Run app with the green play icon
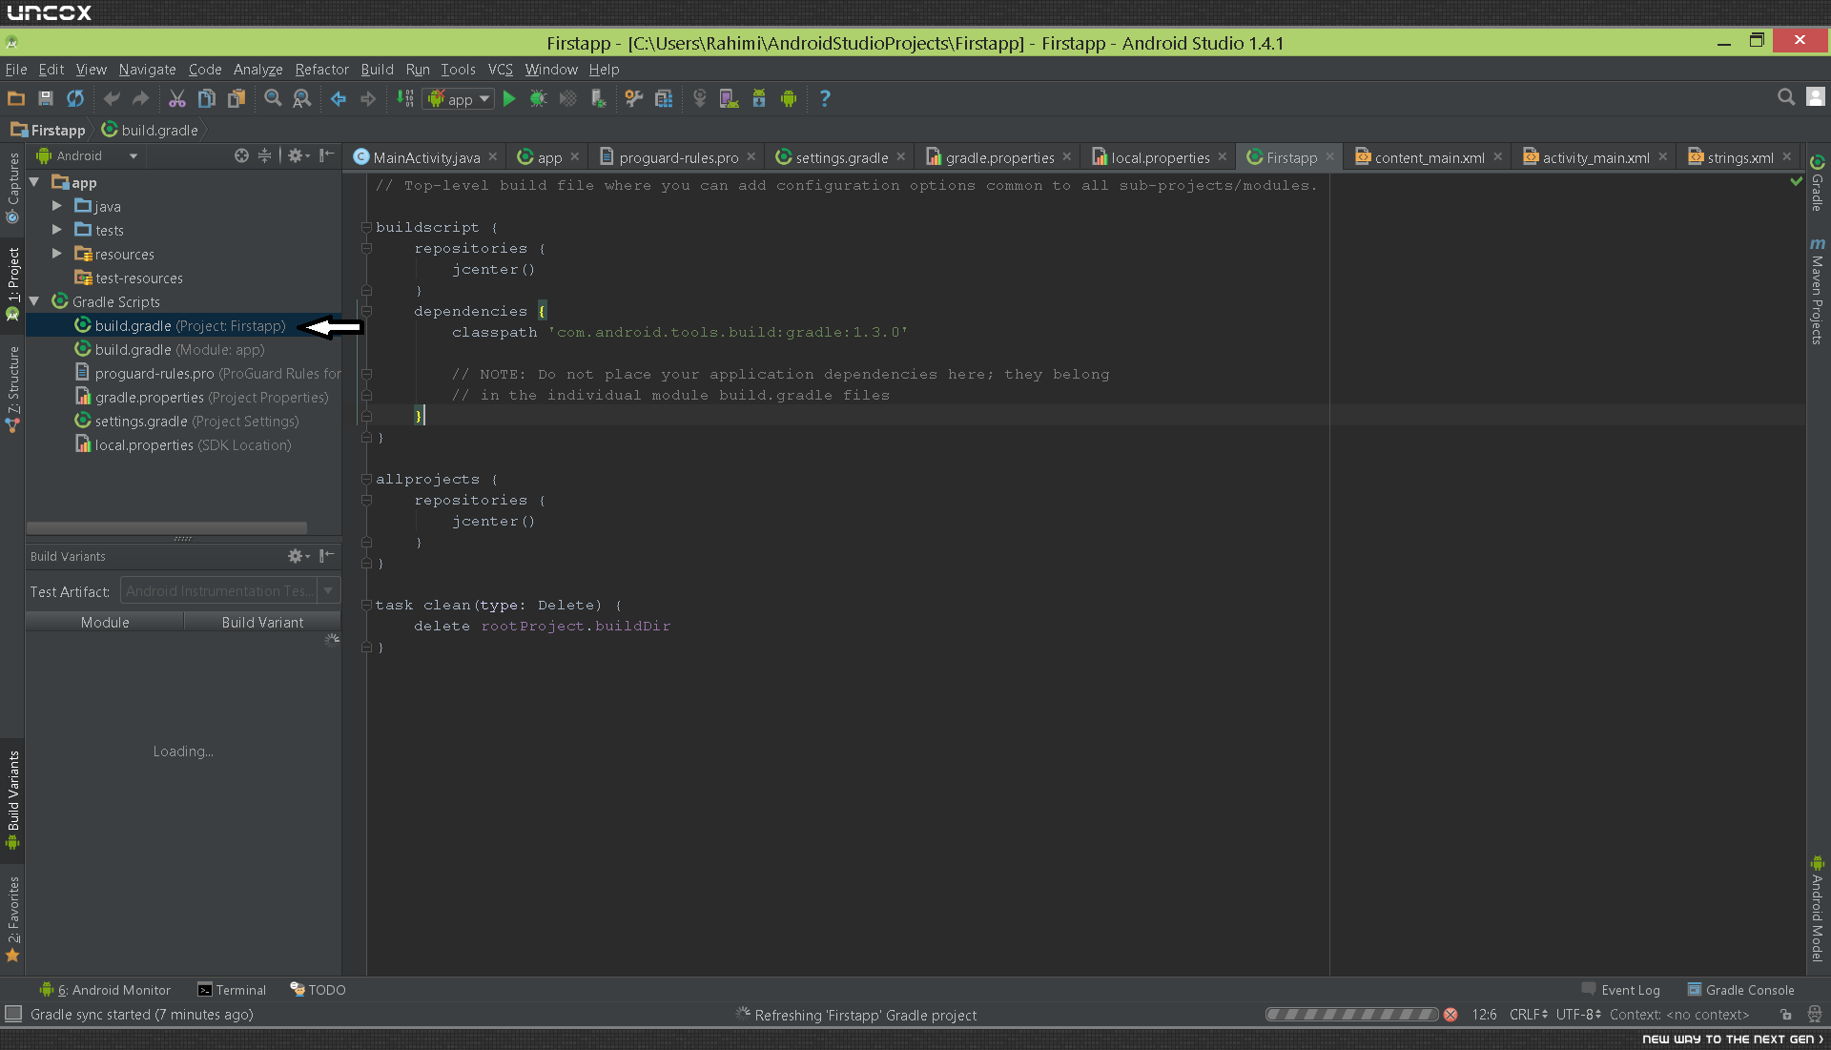The image size is (1831, 1050). 509,98
